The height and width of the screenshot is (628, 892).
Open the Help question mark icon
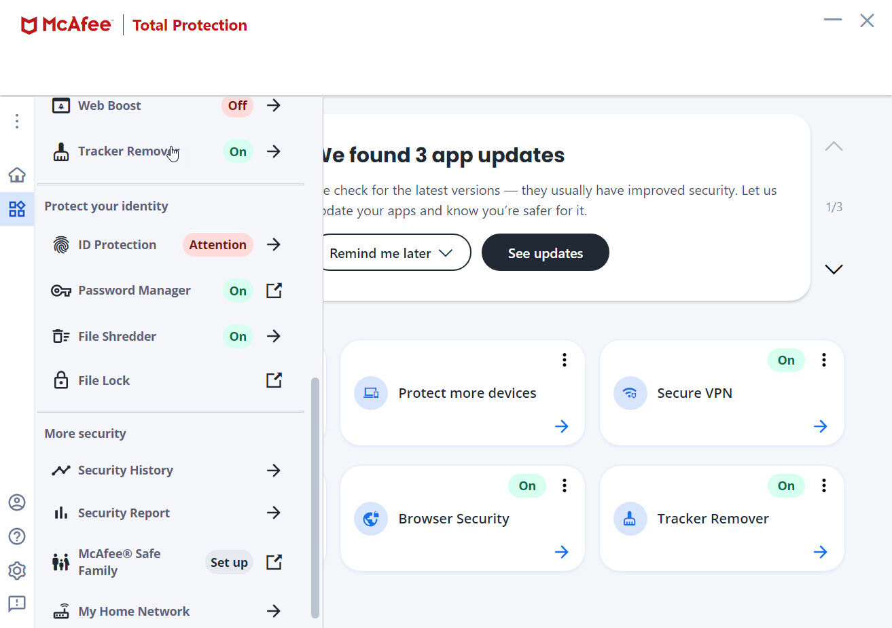point(17,536)
